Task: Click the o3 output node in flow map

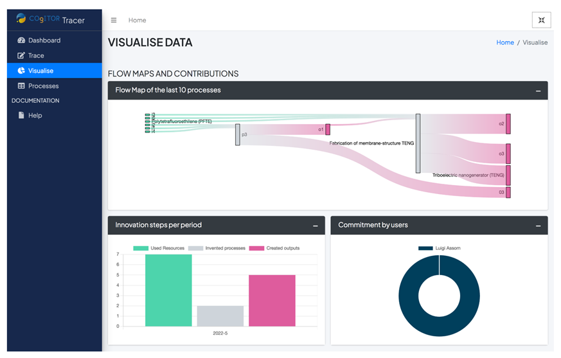Action: [x=508, y=154]
